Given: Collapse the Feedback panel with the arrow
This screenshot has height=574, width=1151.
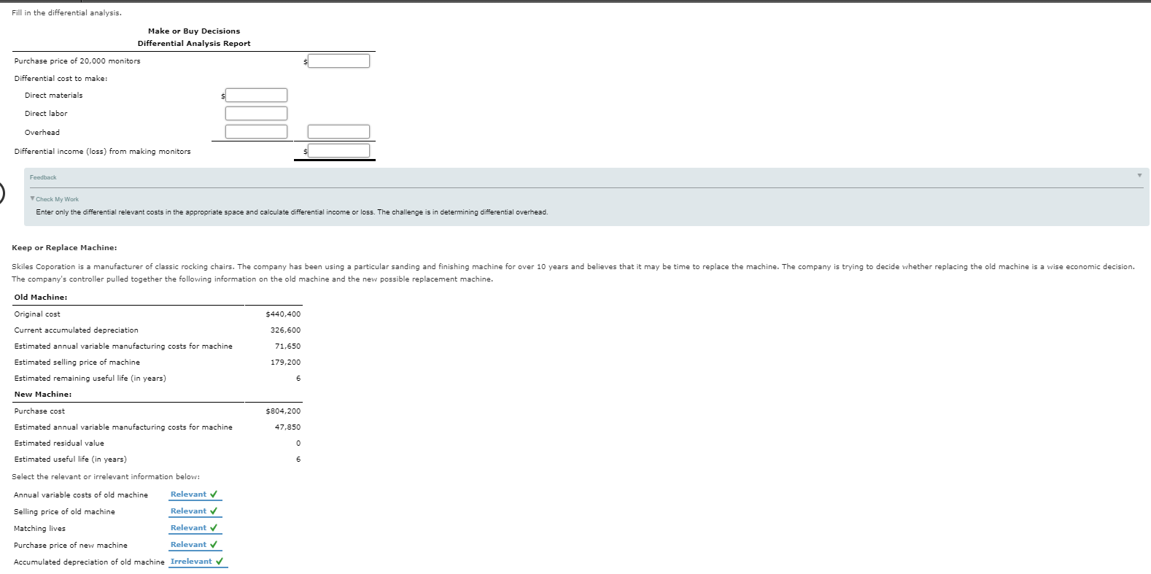Looking at the screenshot, I should point(1139,175).
